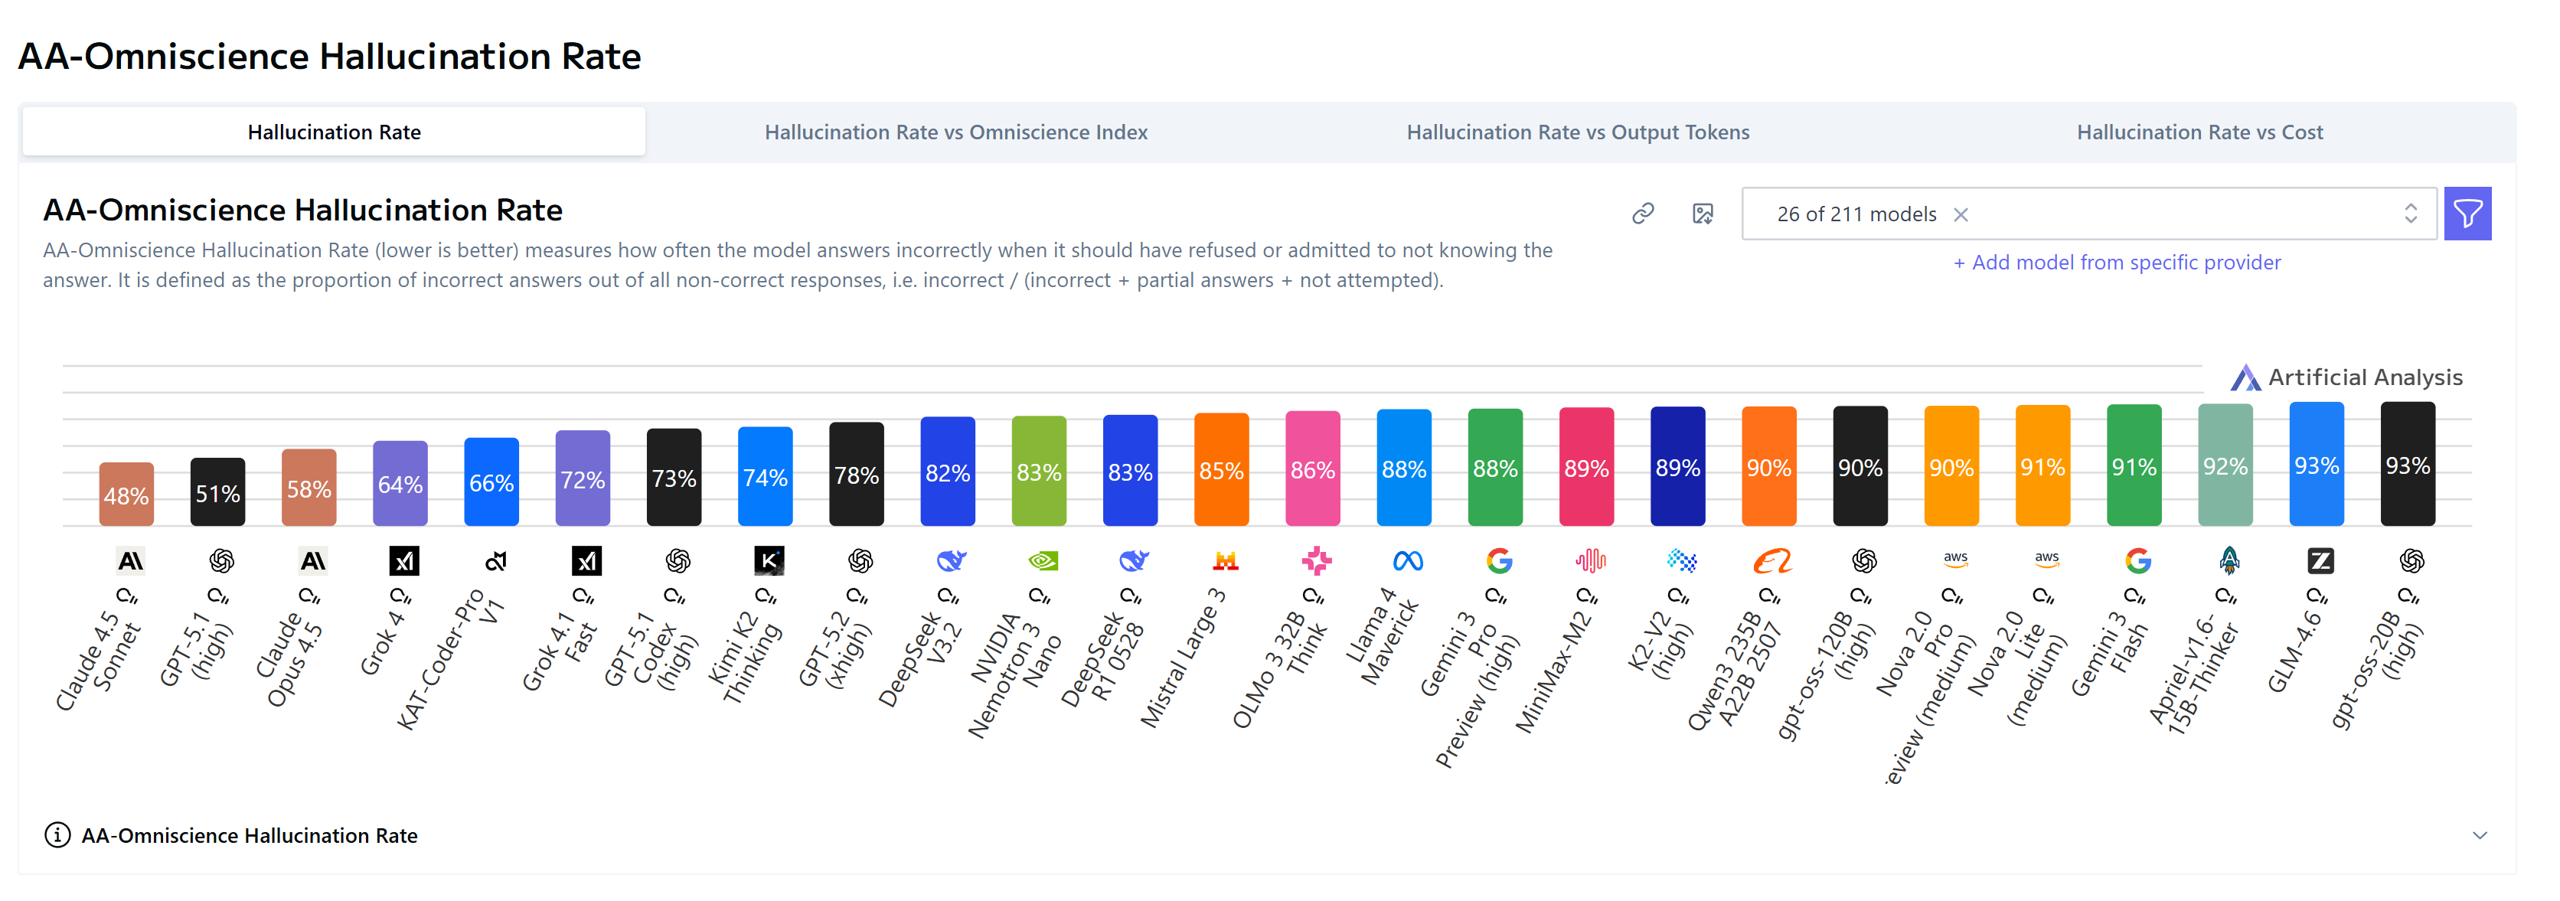Viewport: 2560px width, 901px height.
Task: Click the info icon beside AA-Omniscience Hallucination Rate
Action: (x=57, y=835)
